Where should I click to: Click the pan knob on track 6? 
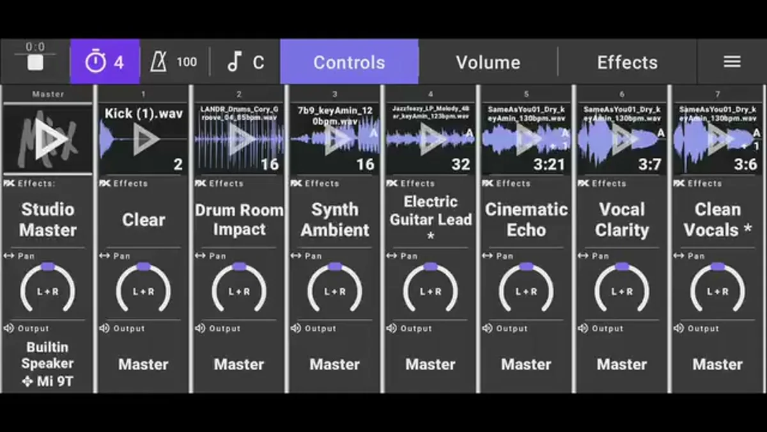(622, 288)
